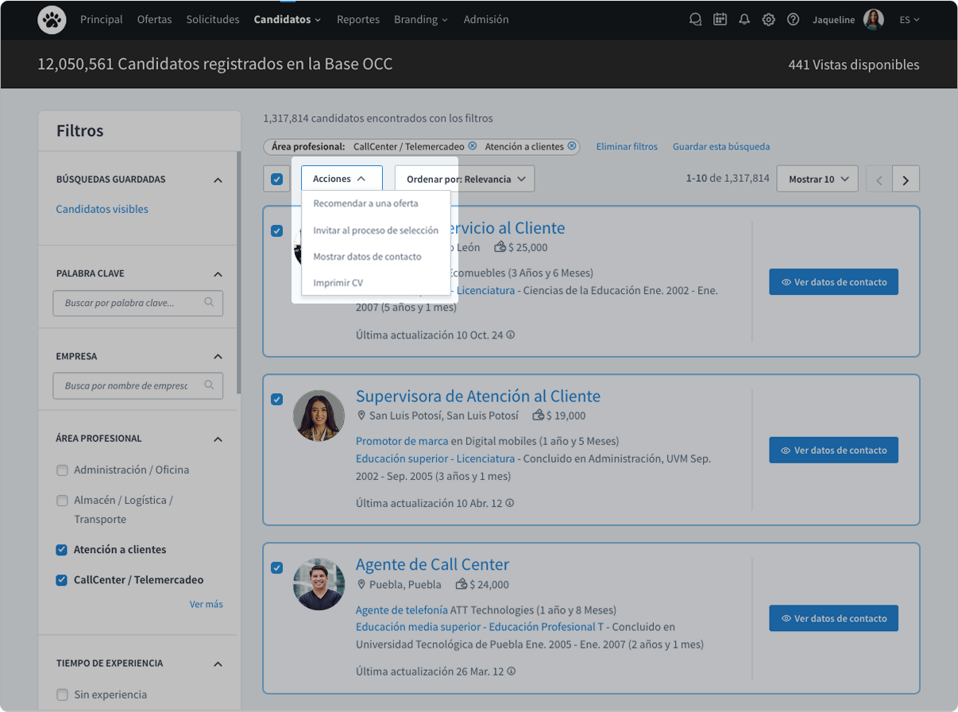Screen dimensions: 958x712
Task: Uncheck the Atención a clientes filter checkbox
Action: (62, 550)
